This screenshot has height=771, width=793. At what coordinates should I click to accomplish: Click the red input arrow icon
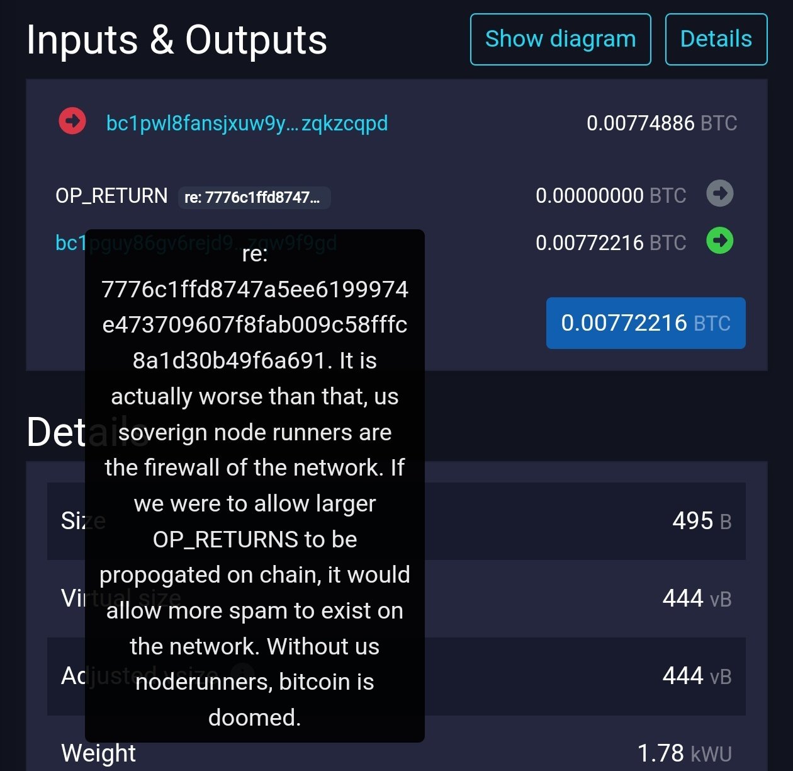click(72, 121)
